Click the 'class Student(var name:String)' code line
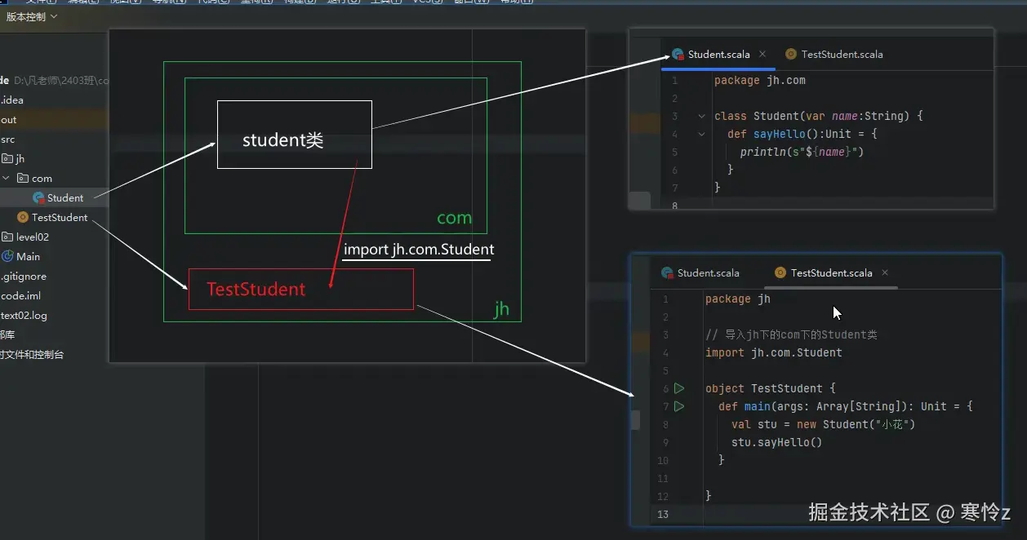 point(818,116)
